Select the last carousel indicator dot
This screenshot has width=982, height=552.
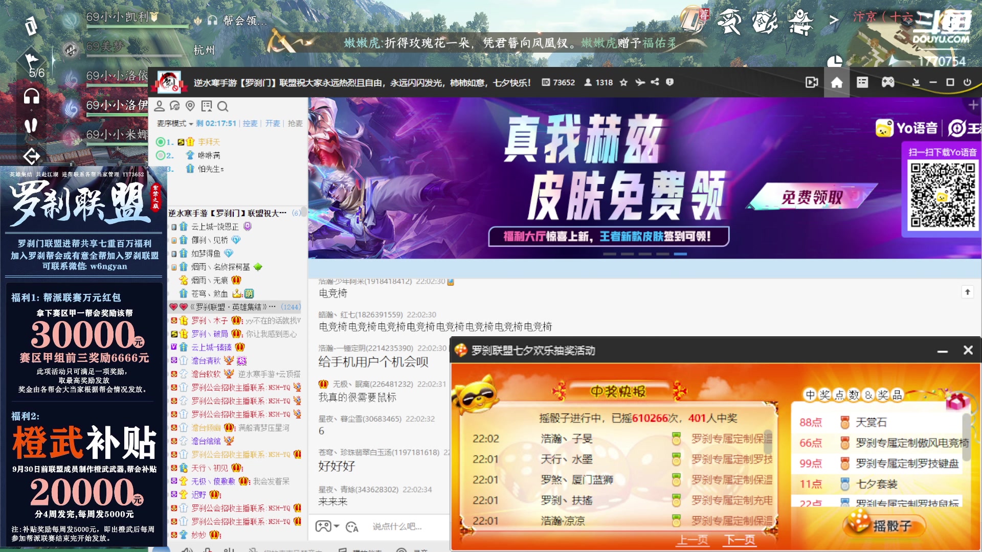680,254
